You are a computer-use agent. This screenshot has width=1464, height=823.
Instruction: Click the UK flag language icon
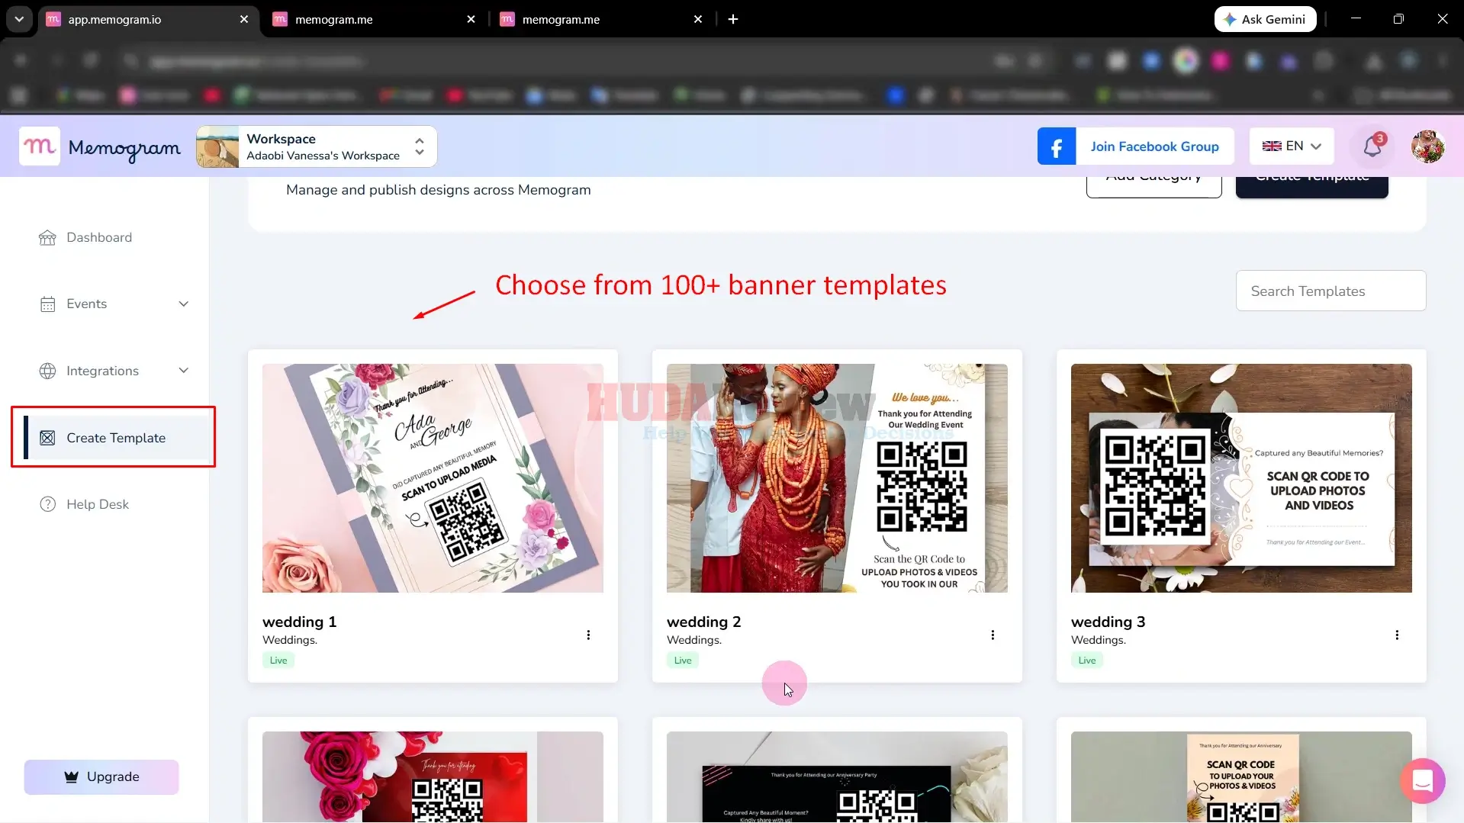[x=1272, y=146]
